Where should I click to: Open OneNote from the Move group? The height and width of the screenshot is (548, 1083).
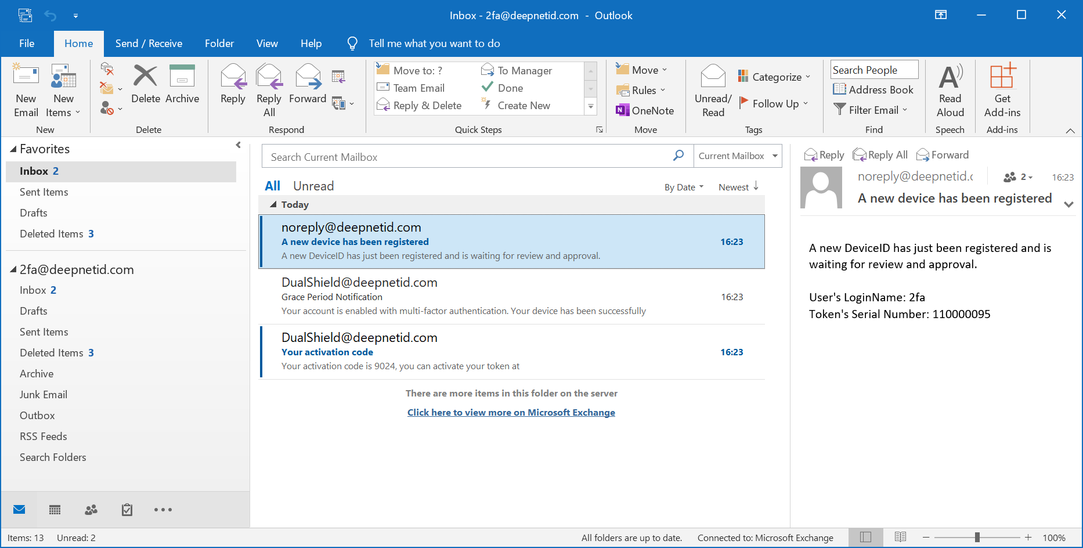(x=645, y=110)
